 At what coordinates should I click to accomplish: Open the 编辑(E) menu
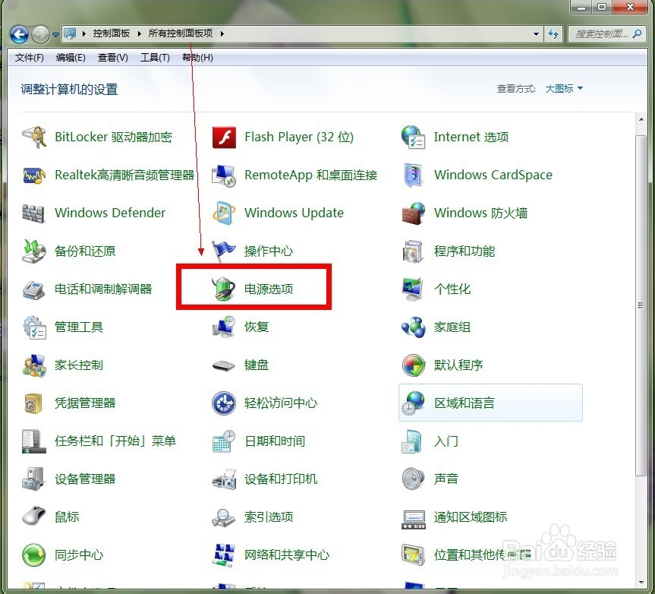point(71,58)
